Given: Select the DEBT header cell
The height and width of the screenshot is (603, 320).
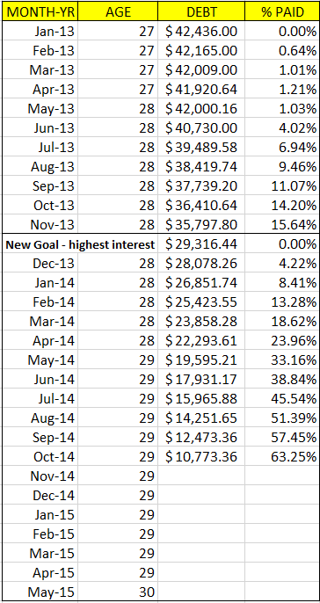Looking at the screenshot, I should coord(201,11).
